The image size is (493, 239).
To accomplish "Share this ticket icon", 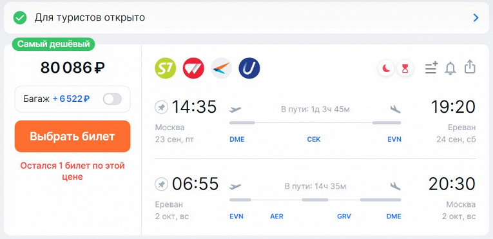I will pyautogui.click(x=470, y=67).
